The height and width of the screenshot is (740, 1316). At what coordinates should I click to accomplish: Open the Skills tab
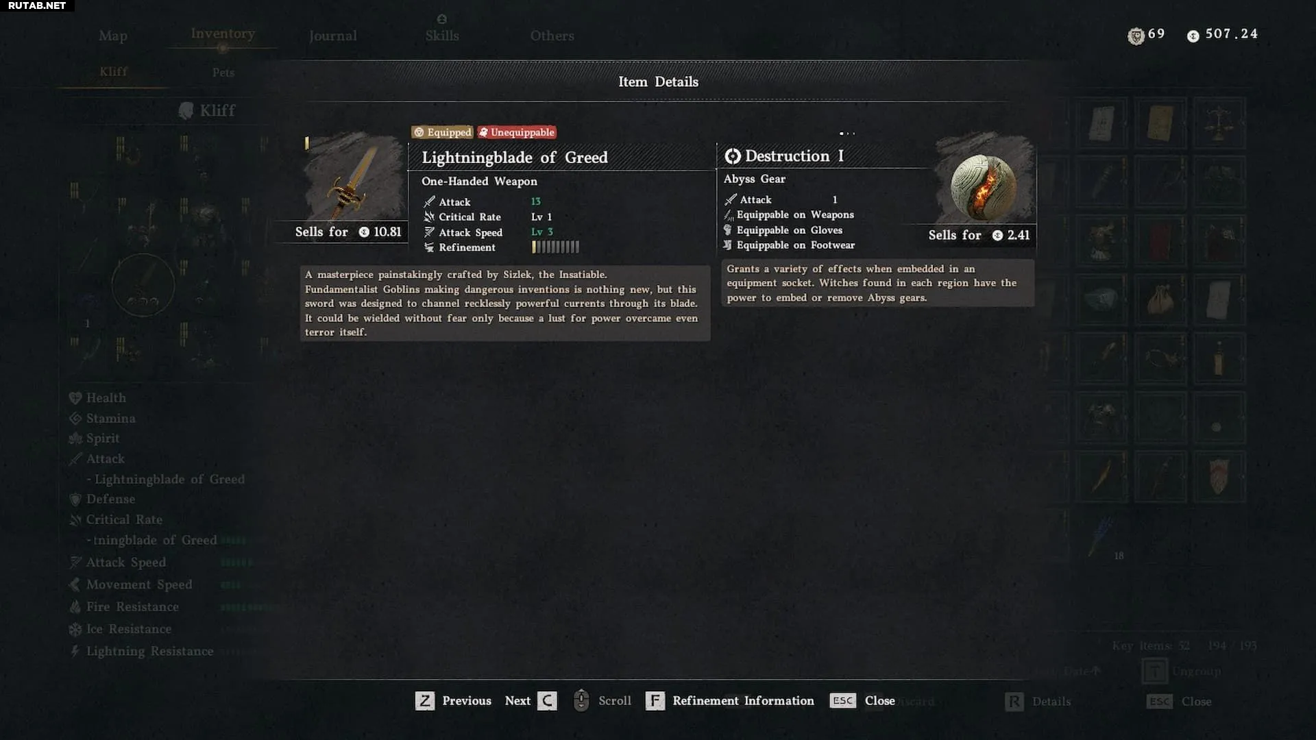(x=442, y=36)
